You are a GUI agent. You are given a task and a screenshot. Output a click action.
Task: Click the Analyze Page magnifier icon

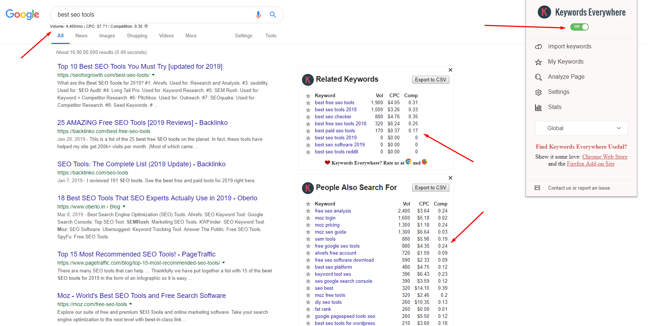[x=538, y=77]
